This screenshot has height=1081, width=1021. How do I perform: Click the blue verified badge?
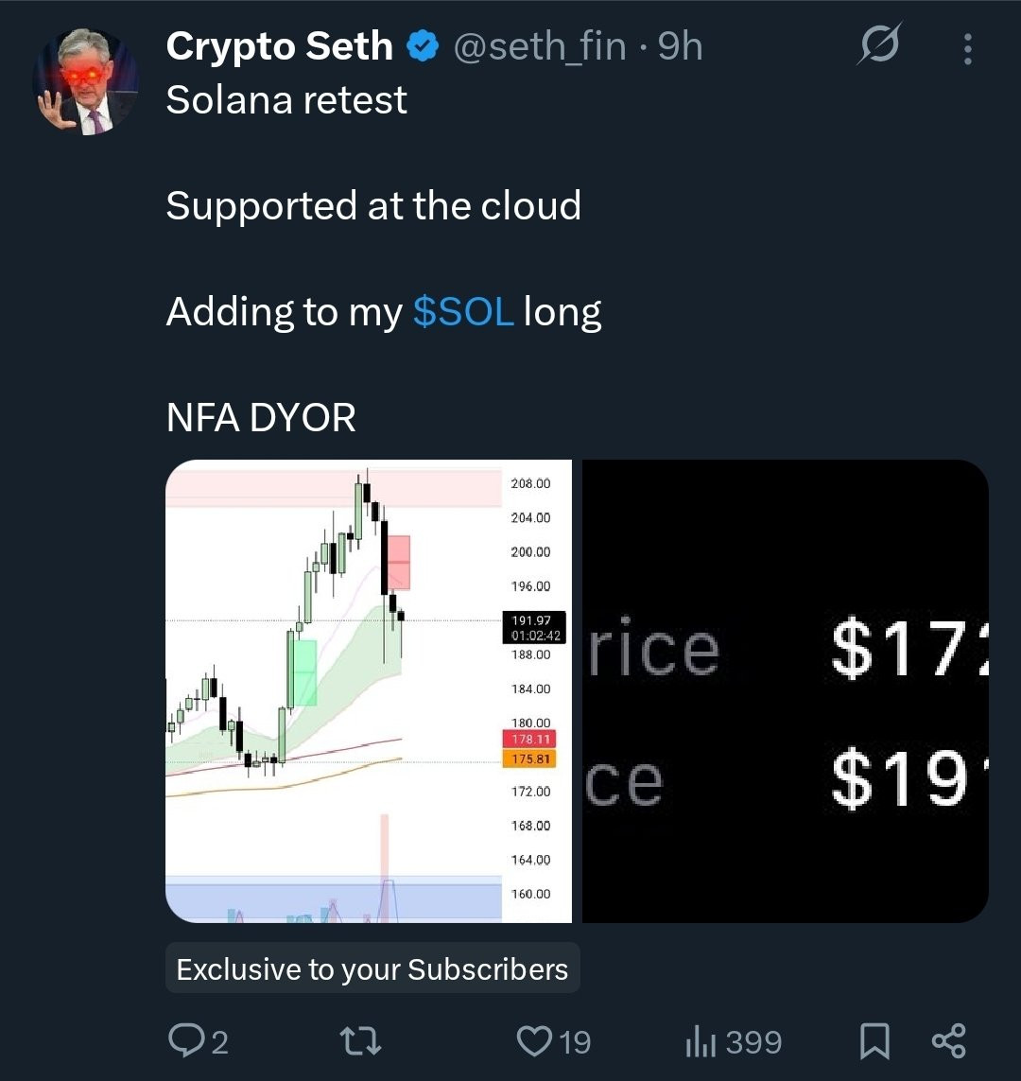click(x=422, y=46)
